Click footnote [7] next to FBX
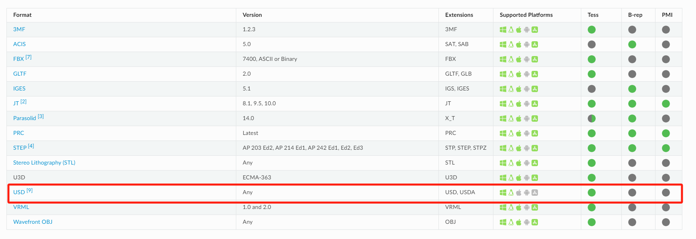 click(28, 57)
